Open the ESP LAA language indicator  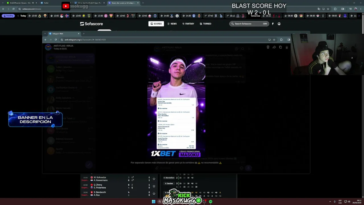pyautogui.click(x=340, y=202)
